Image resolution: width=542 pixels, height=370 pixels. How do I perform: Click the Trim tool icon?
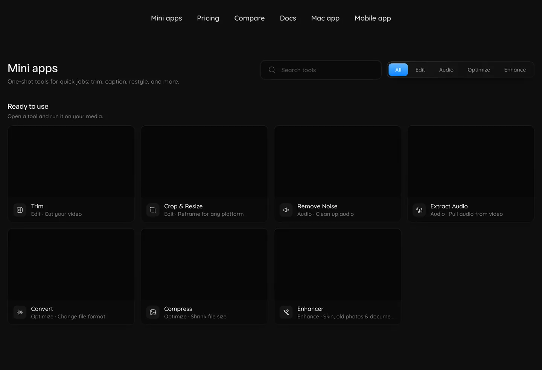click(x=20, y=210)
